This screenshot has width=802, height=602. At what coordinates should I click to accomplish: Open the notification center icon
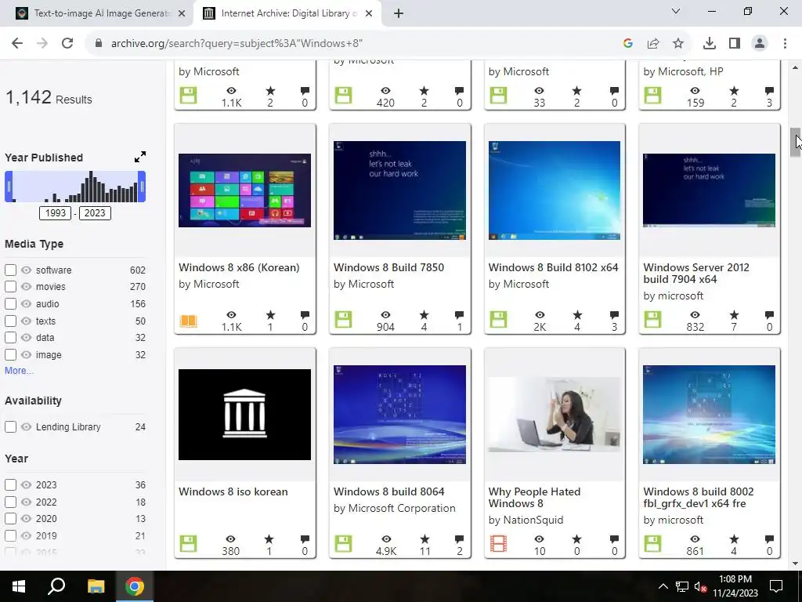[x=776, y=586]
